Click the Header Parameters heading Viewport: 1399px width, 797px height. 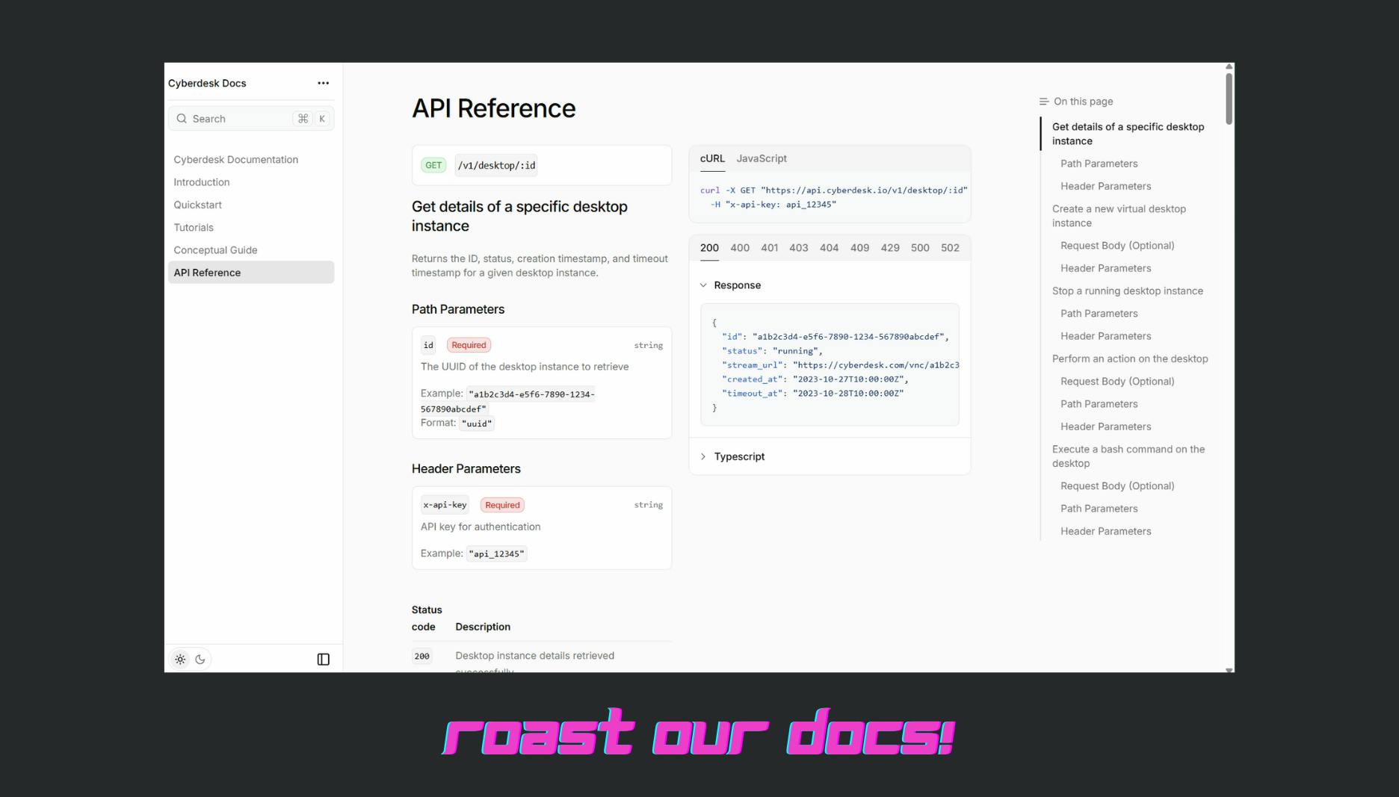click(x=466, y=469)
